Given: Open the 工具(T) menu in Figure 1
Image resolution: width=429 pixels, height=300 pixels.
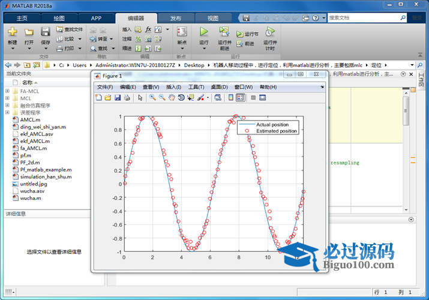Looking at the screenshot, I should (x=196, y=87).
